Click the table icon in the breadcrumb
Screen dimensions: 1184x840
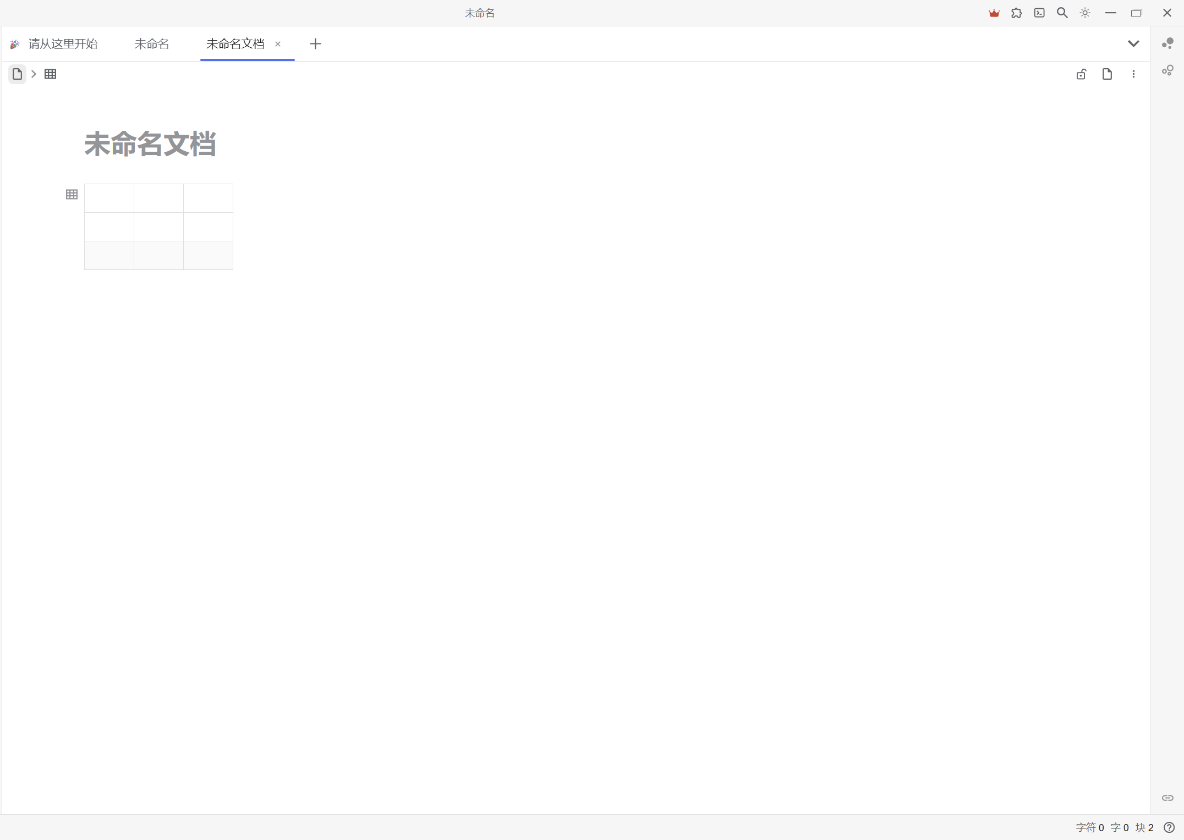(51, 74)
